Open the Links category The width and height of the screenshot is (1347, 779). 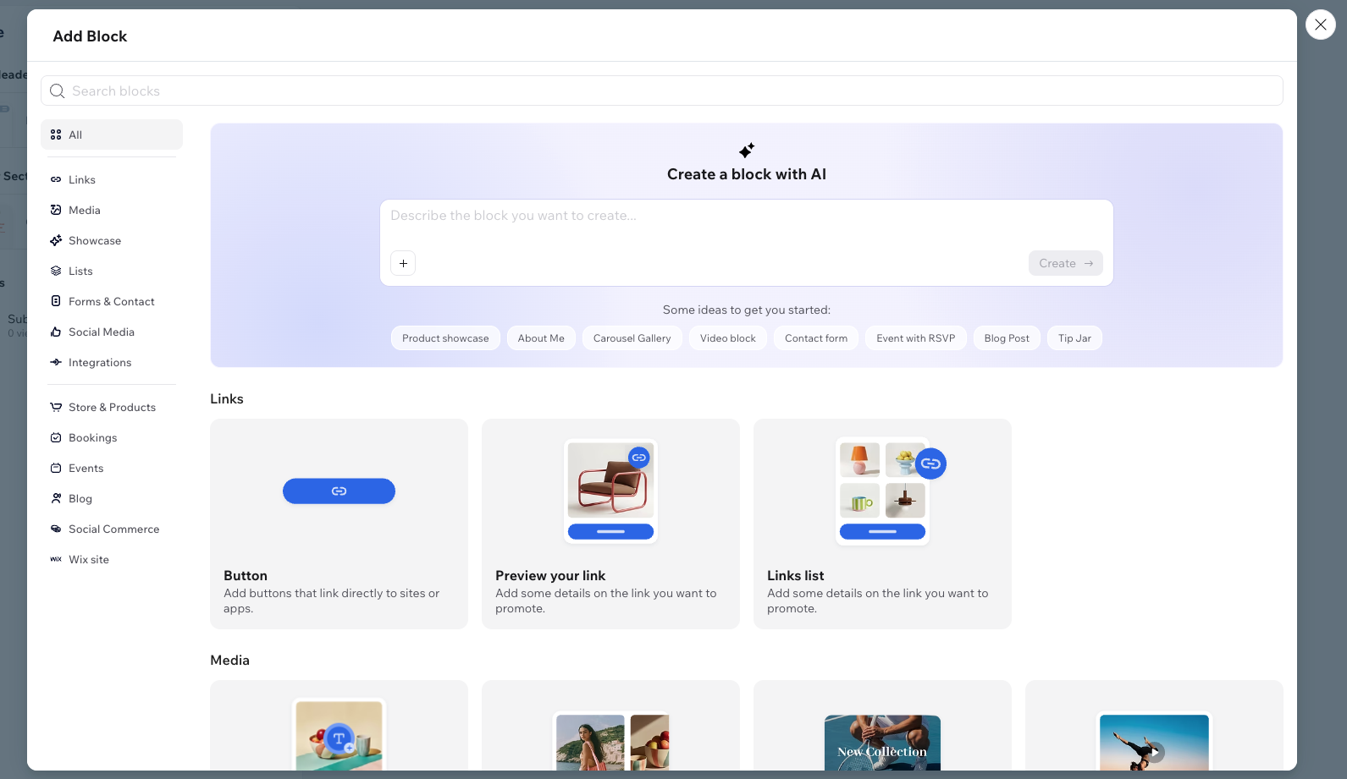click(x=112, y=179)
